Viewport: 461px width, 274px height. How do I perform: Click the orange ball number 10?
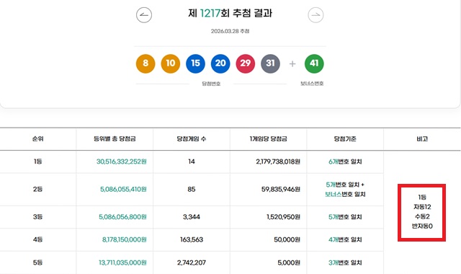click(x=171, y=63)
